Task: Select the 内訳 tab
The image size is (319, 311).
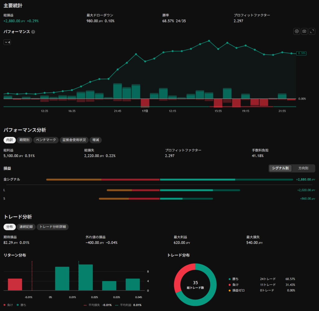Action: click(10, 140)
